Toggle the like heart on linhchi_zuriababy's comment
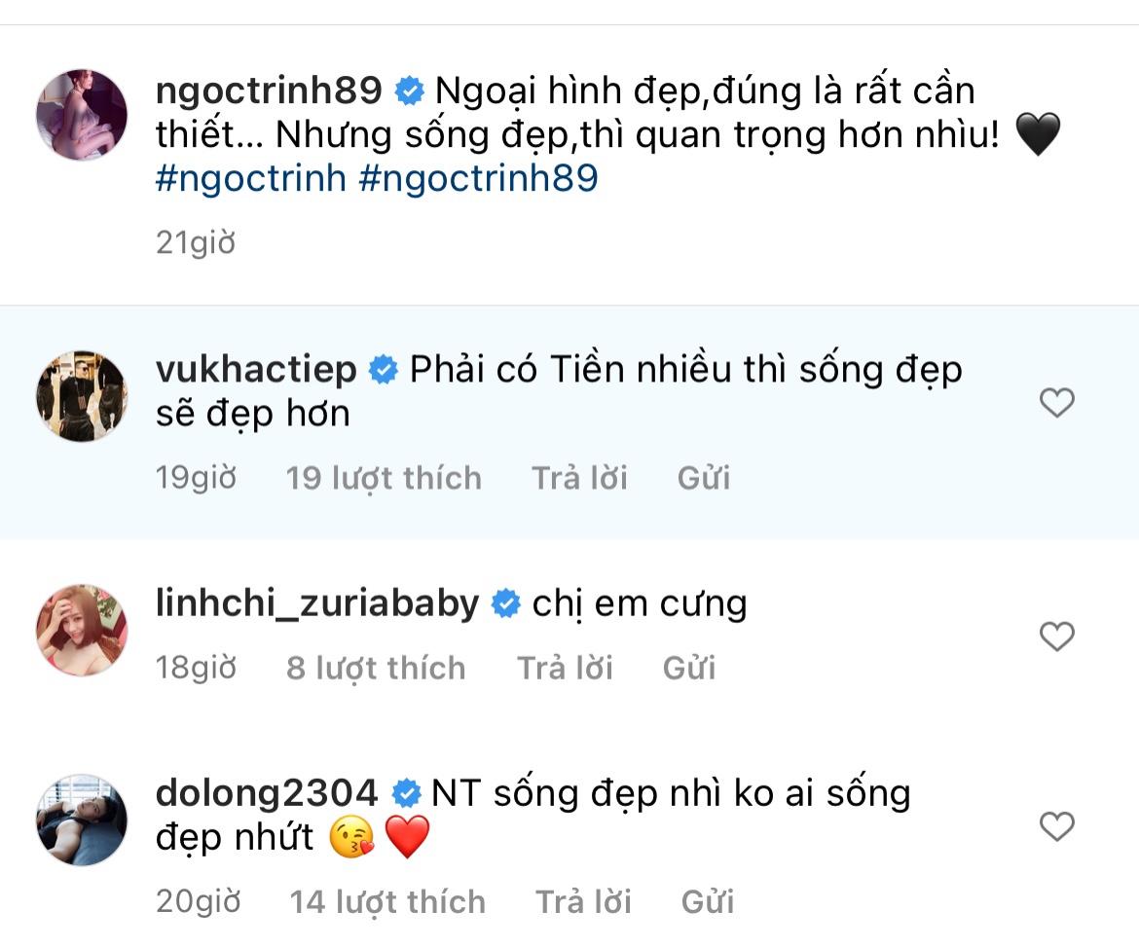 click(x=1056, y=637)
